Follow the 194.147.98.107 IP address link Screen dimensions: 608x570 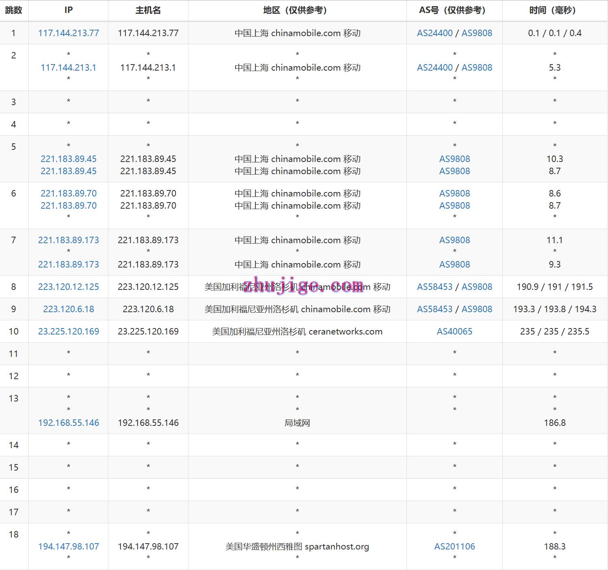point(68,547)
